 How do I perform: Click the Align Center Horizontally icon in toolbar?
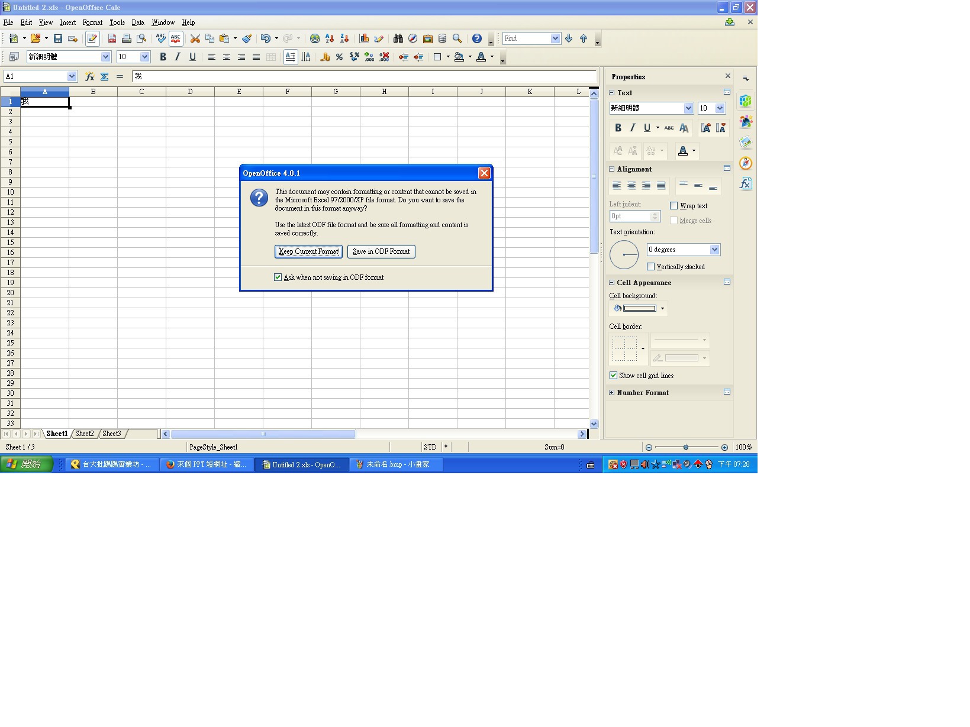coord(226,57)
